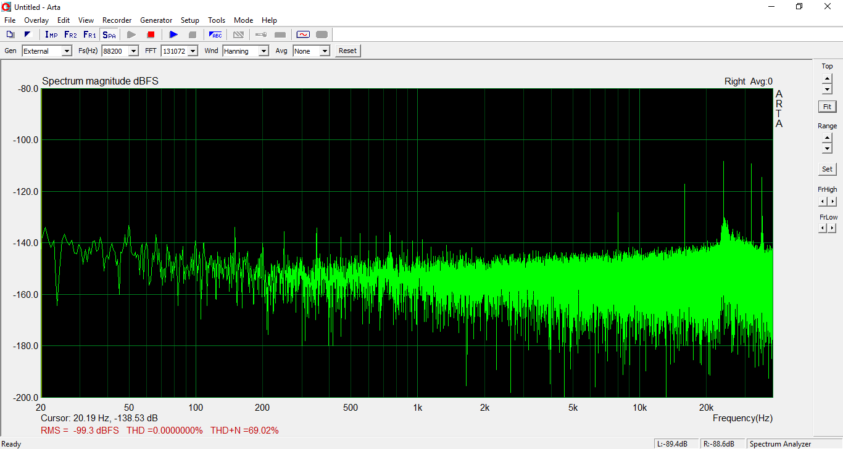This screenshot has width=843, height=449.
Task: Click the Spectrum magnitude dBFS title
Action: coord(100,81)
